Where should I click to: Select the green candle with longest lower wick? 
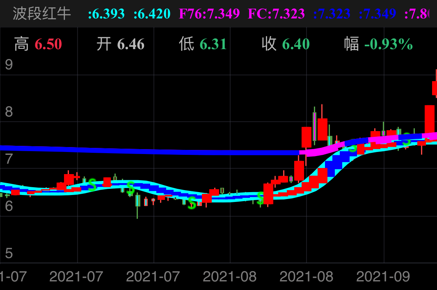[x=137, y=204]
